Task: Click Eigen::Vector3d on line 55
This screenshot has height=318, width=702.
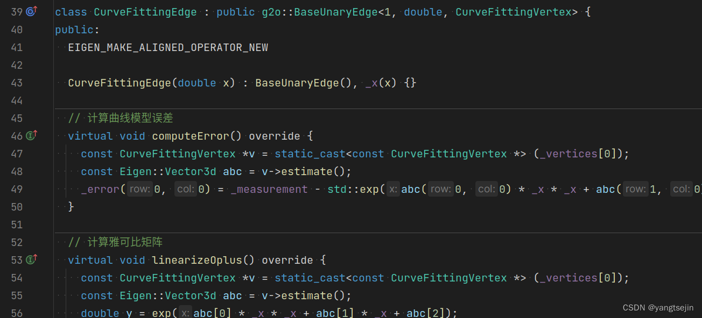Action: [x=168, y=295]
